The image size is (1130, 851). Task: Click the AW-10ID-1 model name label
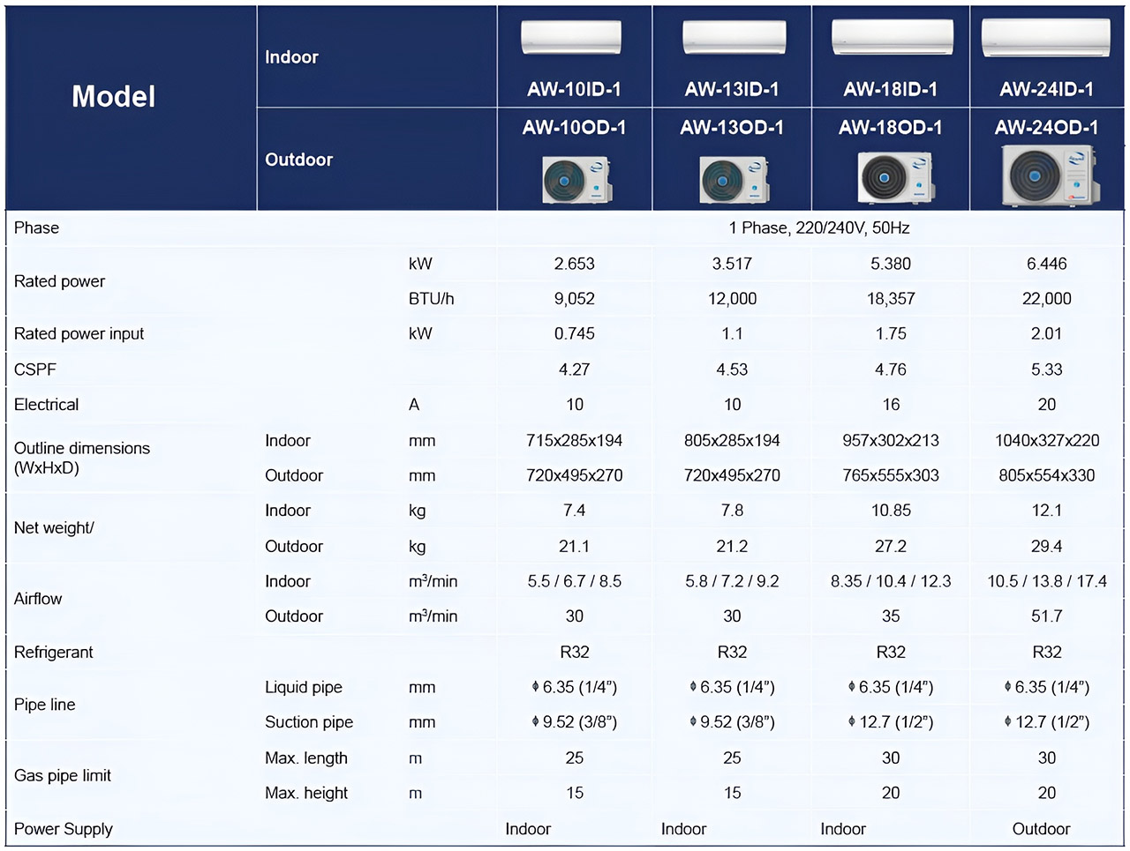pos(574,89)
